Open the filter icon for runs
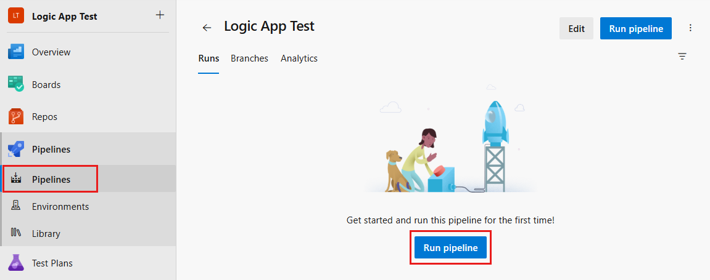 682,57
